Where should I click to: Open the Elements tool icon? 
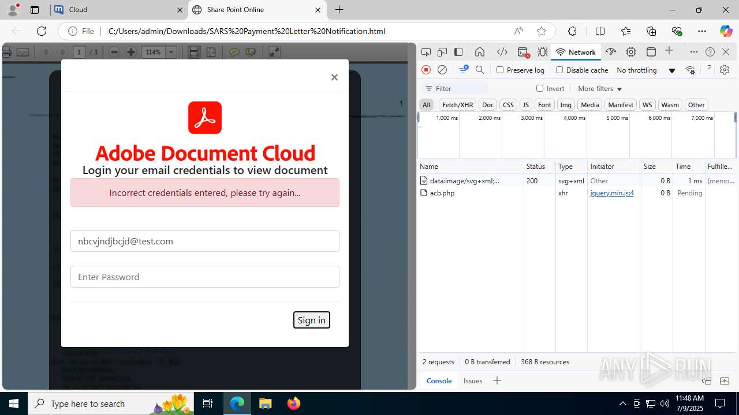(502, 52)
